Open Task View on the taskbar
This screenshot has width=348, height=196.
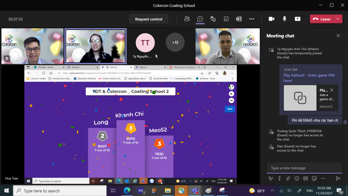point(113,191)
